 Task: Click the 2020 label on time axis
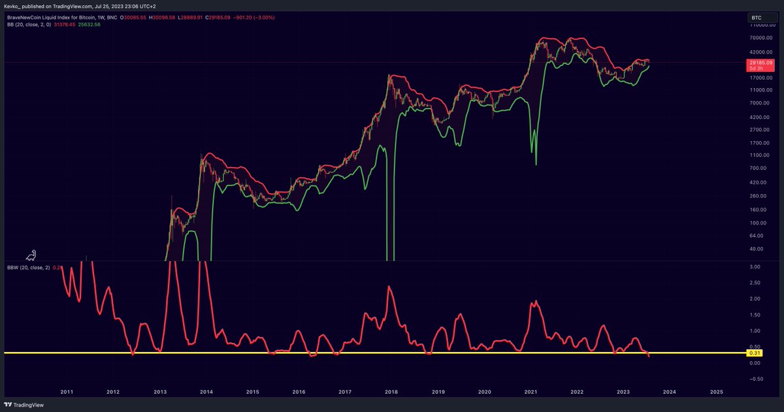tap(484, 392)
